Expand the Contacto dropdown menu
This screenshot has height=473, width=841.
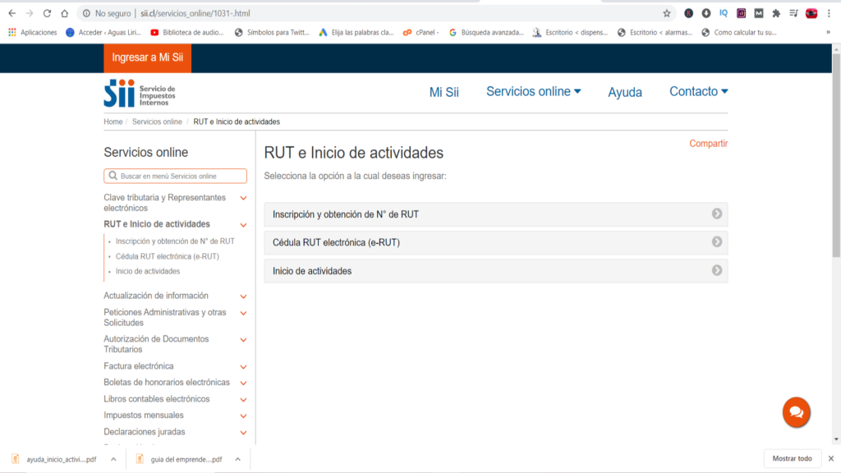697,91
